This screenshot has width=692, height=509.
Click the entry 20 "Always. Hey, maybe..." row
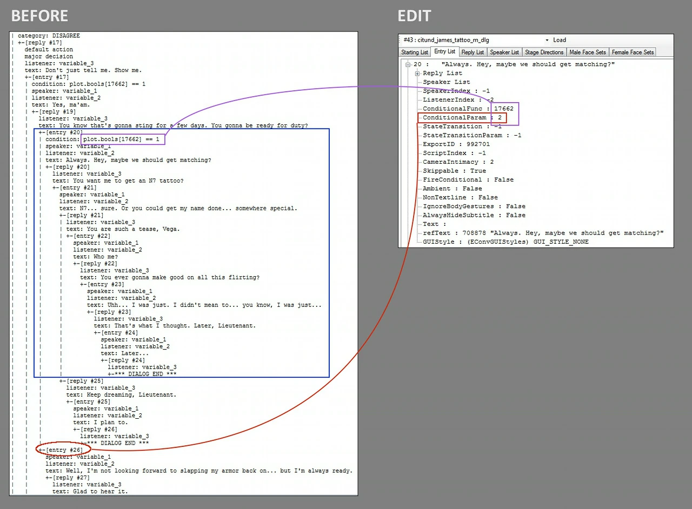point(514,64)
